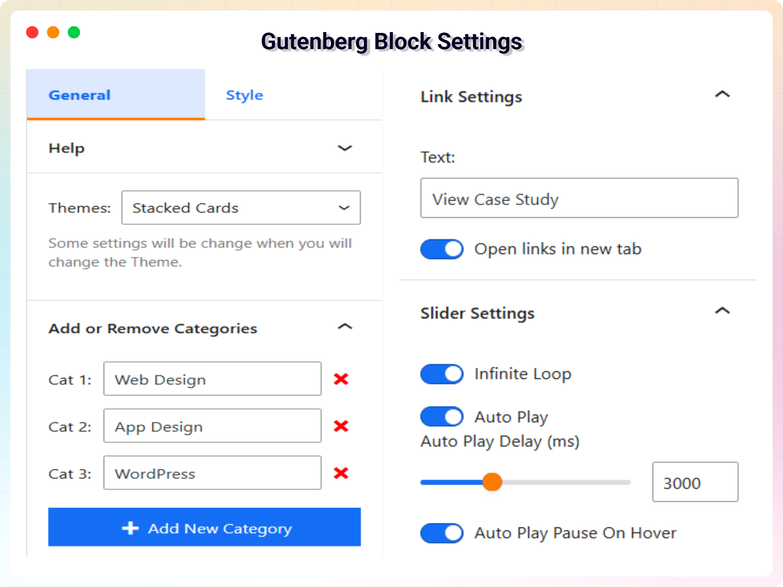
Task: Turn off the Auto Play toggle
Action: 441,416
